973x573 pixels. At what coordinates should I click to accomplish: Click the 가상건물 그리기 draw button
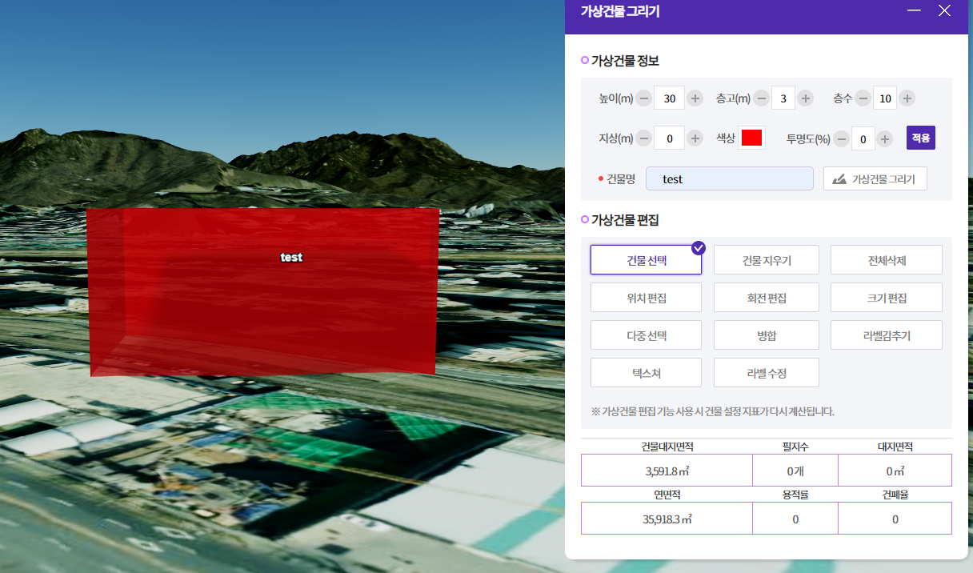click(x=875, y=178)
